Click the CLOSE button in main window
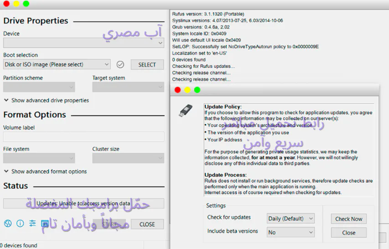The width and height of the screenshot is (389, 249). pyautogui.click(x=147, y=224)
